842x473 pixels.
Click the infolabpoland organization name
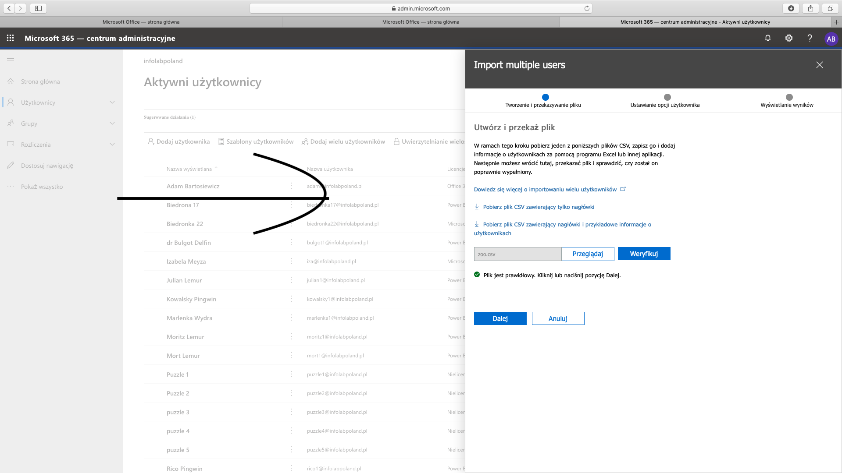(163, 61)
